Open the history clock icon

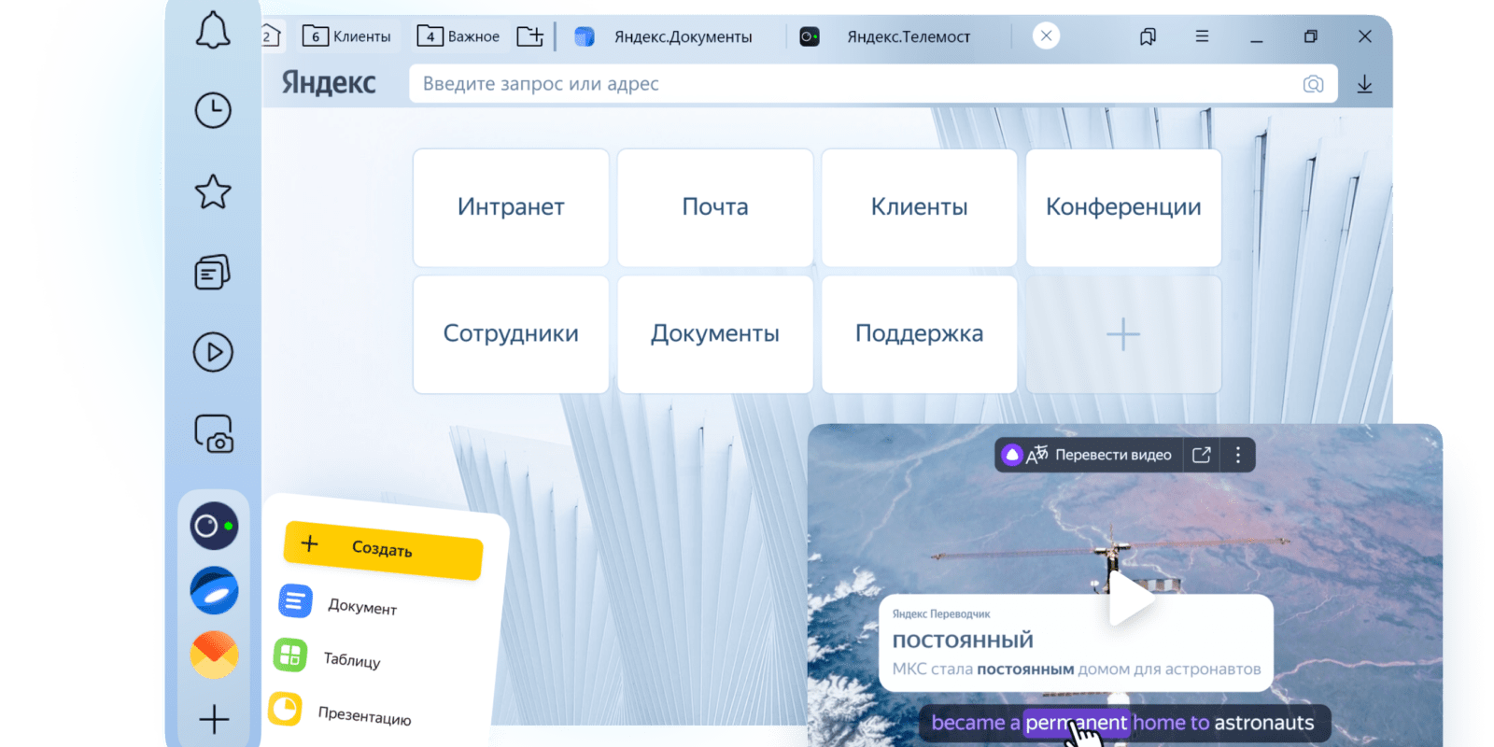213,110
